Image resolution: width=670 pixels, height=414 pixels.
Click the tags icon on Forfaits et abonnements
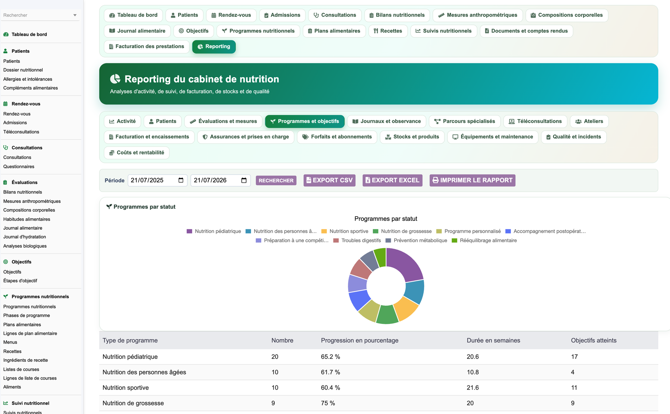(x=305, y=137)
